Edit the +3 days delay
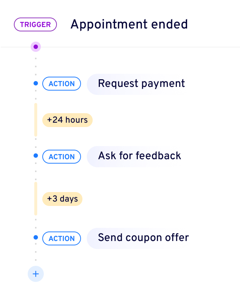Image resolution: width=240 pixels, height=306 pixels. click(x=62, y=199)
